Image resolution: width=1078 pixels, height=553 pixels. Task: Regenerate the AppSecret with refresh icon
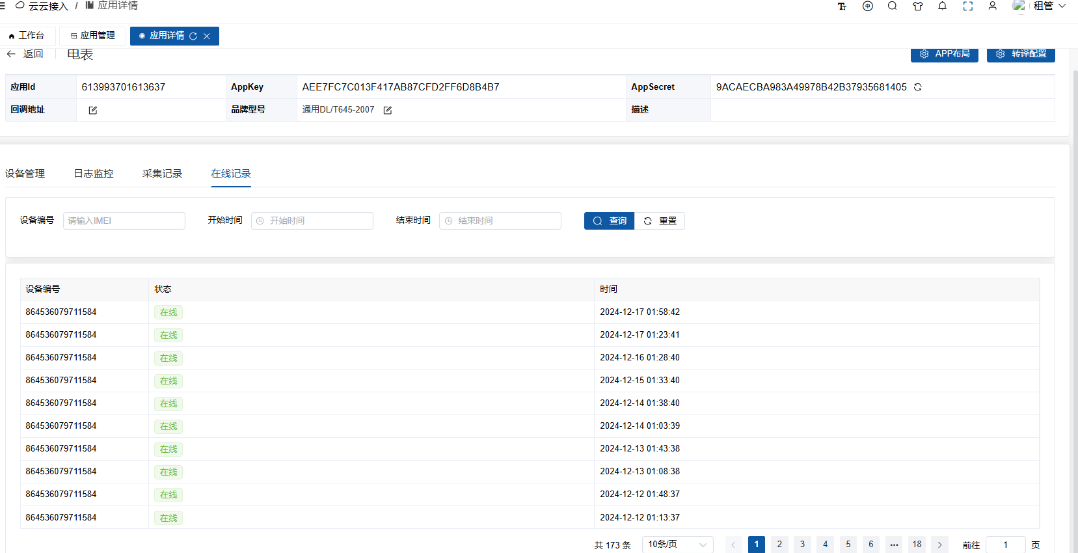[x=918, y=87]
